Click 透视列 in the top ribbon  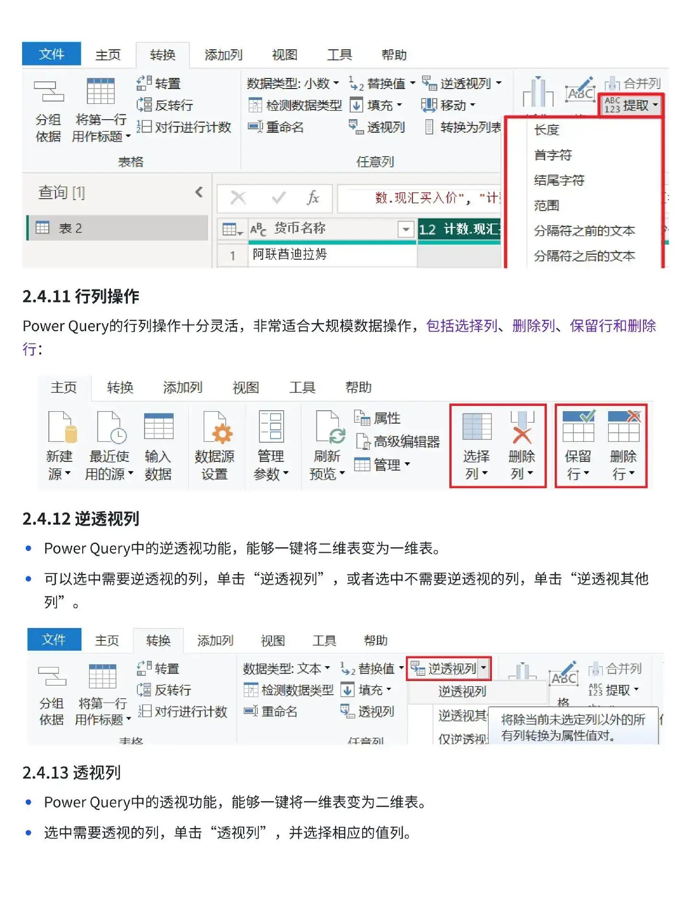pyautogui.click(x=377, y=127)
